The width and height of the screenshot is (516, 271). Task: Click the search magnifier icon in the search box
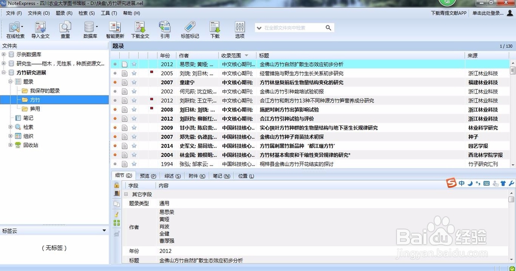point(328,28)
